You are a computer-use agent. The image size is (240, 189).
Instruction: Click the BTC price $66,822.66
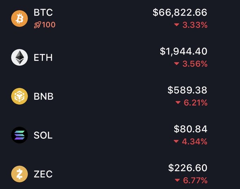click(x=180, y=13)
